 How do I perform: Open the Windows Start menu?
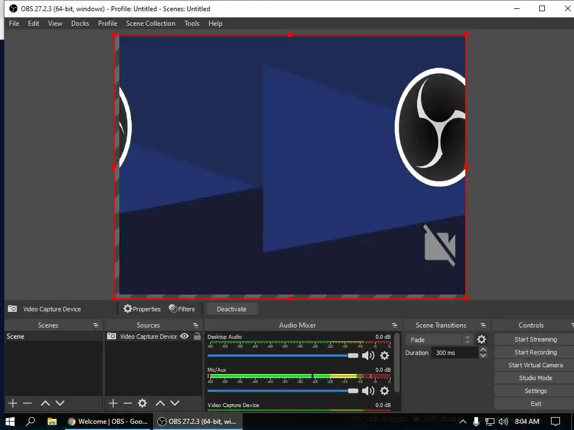point(10,422)
